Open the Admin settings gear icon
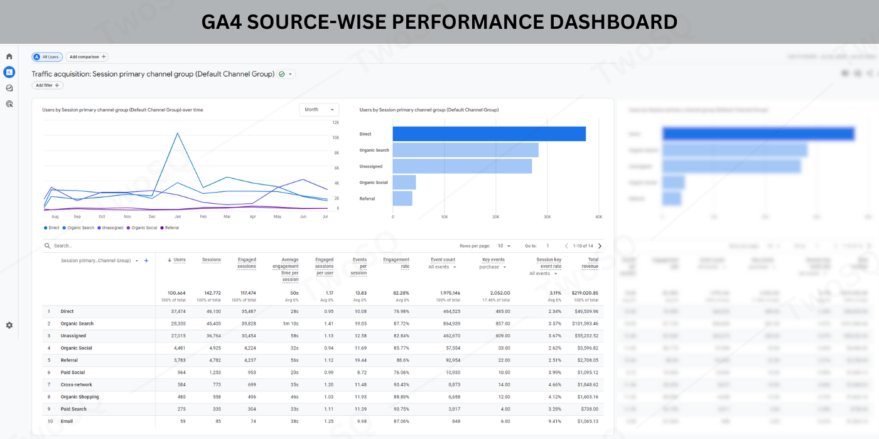879x439 pixels. coord(9,325)
